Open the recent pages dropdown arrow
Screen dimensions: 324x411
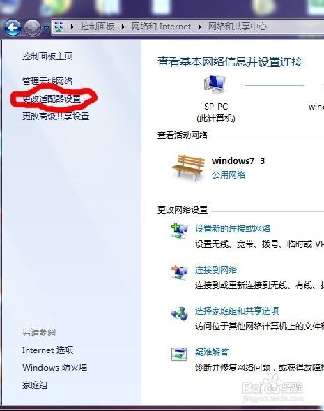point(46,27)
